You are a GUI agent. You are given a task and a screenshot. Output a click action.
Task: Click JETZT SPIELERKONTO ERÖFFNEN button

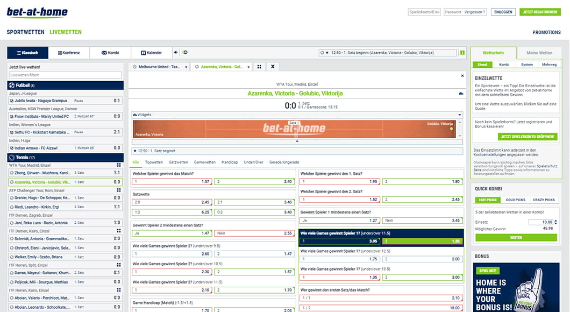[528, 137]
